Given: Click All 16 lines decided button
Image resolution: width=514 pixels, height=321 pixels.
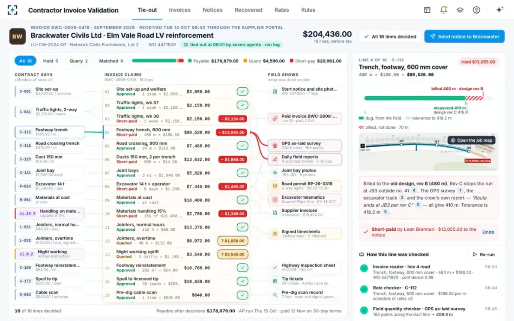Looking at the screenshot, I should [390, 36].
